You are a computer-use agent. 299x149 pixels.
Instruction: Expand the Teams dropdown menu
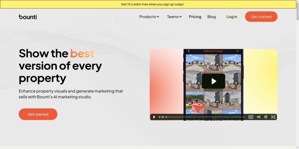click(175, 17)
